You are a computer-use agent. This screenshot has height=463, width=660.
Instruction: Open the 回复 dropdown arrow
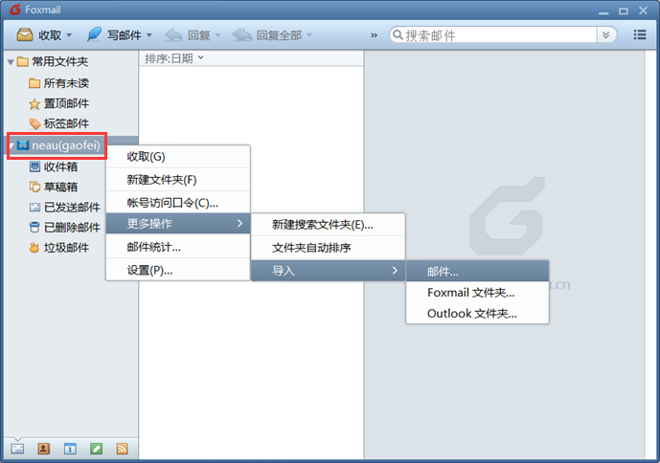(x=217, y=35)
